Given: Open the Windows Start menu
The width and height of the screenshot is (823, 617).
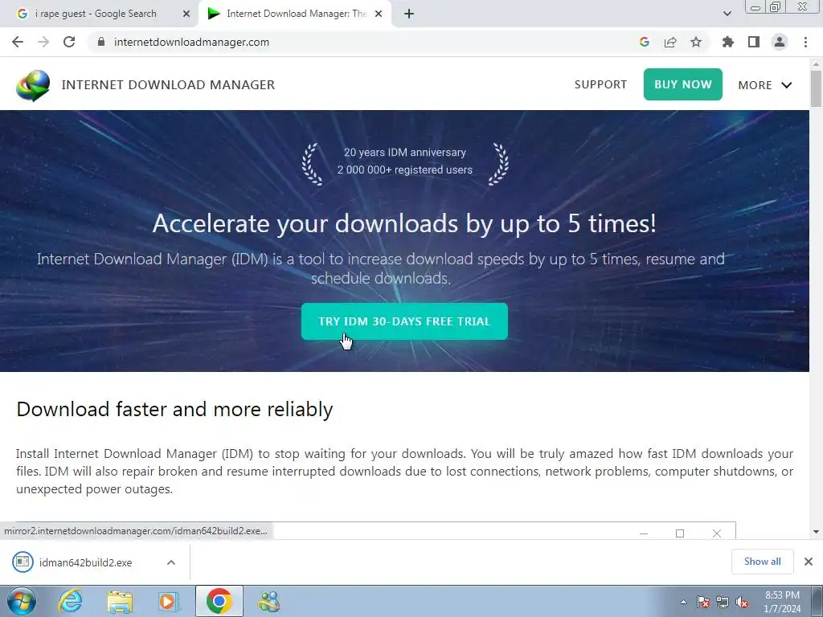Looking at the screenshot, I should (x=22, y=601).
